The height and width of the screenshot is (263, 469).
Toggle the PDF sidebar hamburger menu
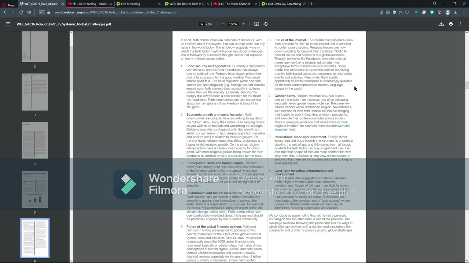[8, 24]
